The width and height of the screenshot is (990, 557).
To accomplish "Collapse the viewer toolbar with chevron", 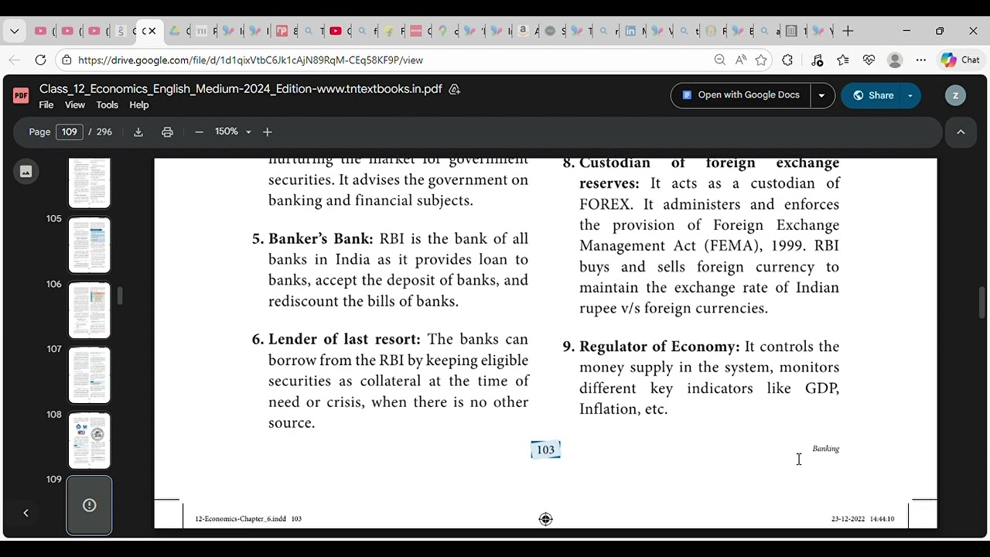I will pyautogui.click(x=961, y=132).
